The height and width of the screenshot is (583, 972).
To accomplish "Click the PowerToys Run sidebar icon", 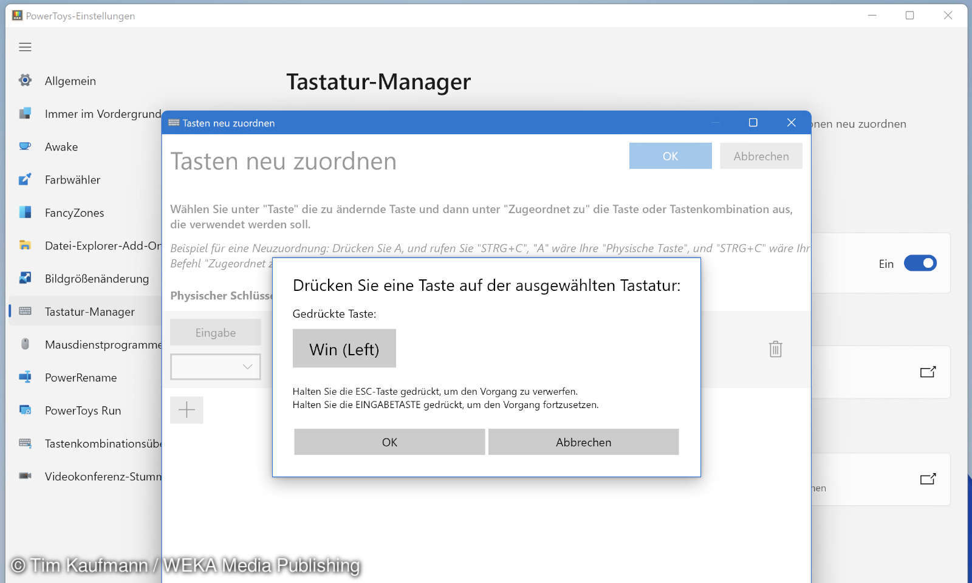I will [x=25, y=411].
